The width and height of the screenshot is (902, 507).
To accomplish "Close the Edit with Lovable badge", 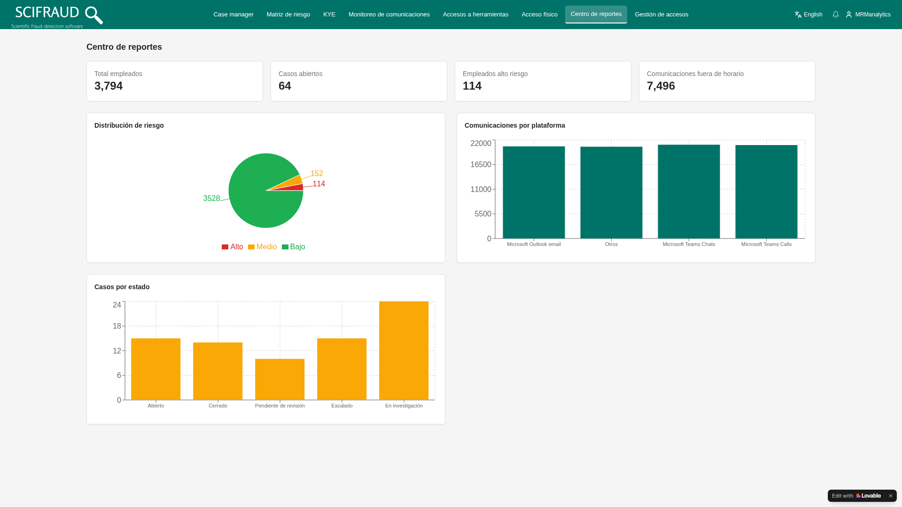I will [x=891, y=496].
